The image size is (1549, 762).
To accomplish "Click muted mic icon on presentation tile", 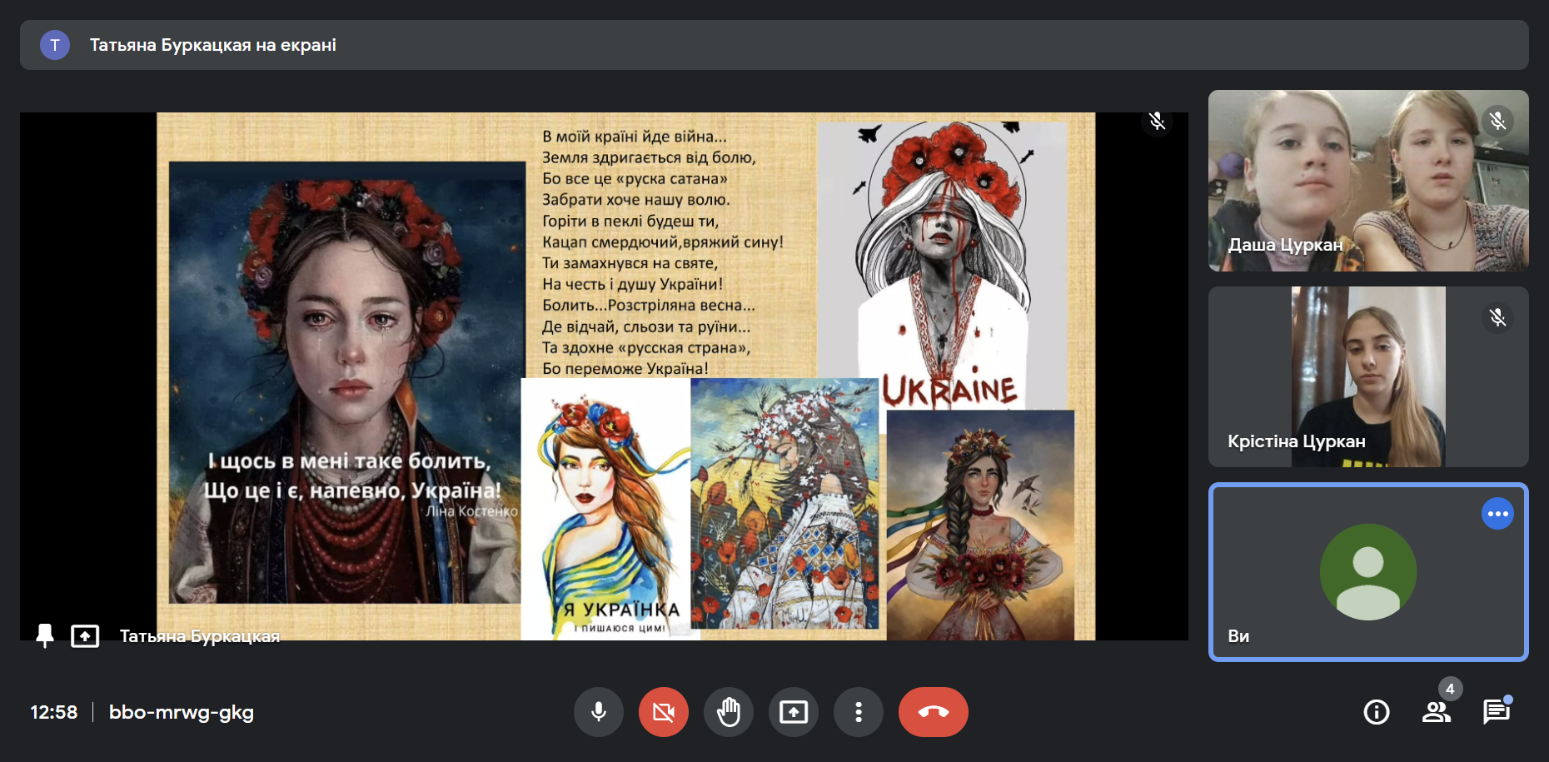I will coord(1157,122).
